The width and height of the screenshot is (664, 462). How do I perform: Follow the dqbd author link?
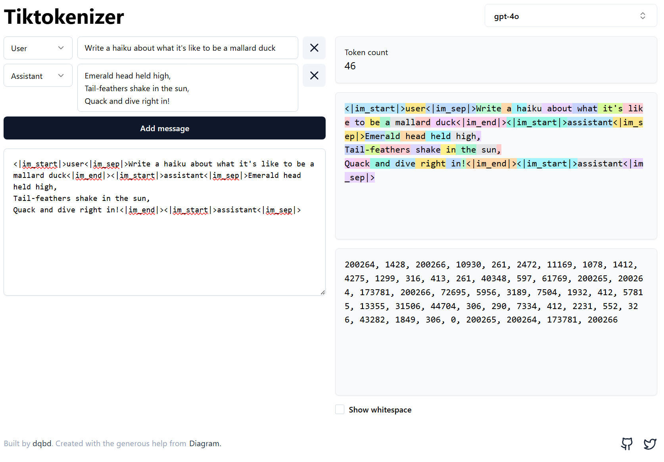[42, 443]
